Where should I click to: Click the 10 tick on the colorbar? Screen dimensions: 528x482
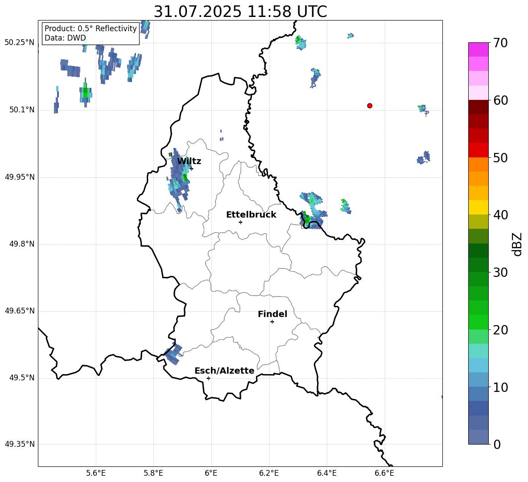pos(500,387)
